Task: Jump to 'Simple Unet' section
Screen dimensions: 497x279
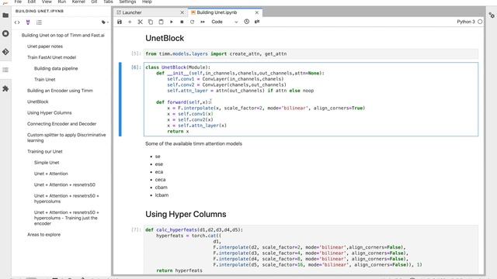Action: coord(47,163)
